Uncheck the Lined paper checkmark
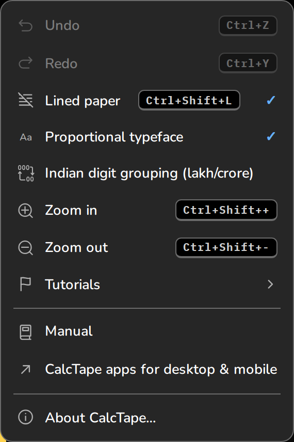The image size is (294, 442). pos(271,100)
